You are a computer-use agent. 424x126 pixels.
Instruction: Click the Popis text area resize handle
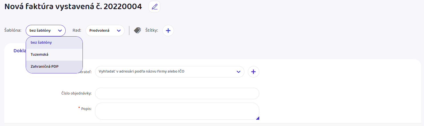click(258, 118)
